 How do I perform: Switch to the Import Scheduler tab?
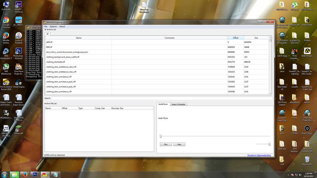click(x=178, y=104)
